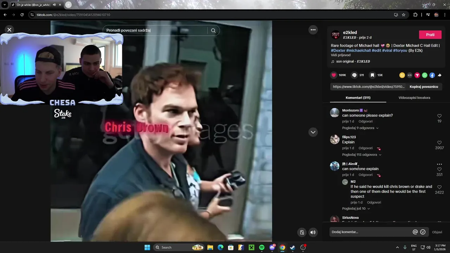The height and width of the screenshot is (253, 450).
Task: Save video with the bookmark icon
Action: click(372, 75)
